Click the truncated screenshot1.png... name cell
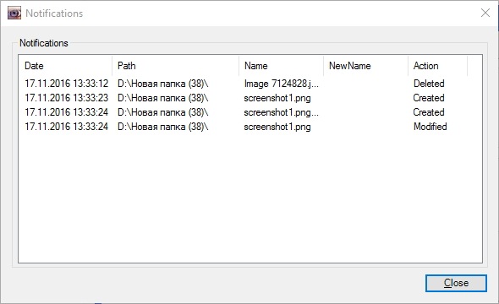This screenshot has width=499, height=304. click(282, 112)
